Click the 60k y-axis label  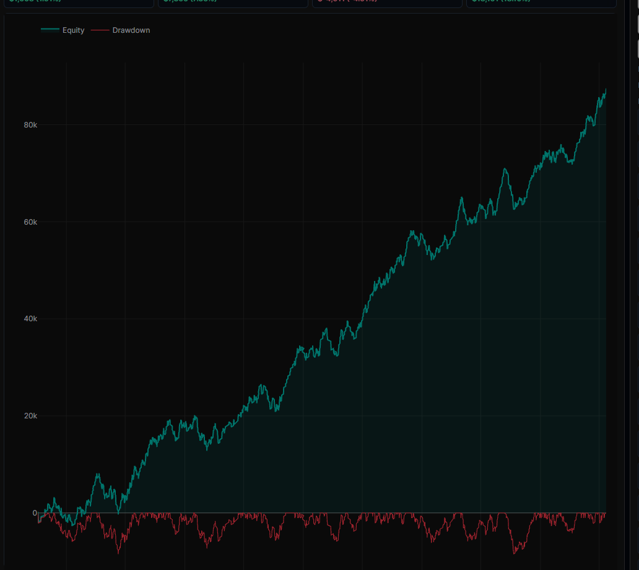[x=30, y=222]
